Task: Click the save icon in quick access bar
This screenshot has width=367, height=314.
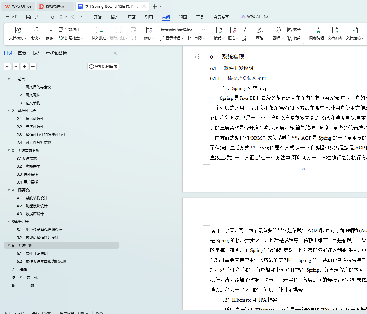Action: [28, 17]
